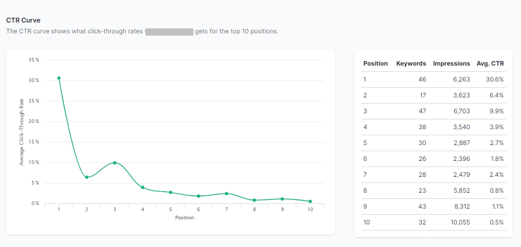
Task: Click the Position column header in the table
Action: pos(375,64)
